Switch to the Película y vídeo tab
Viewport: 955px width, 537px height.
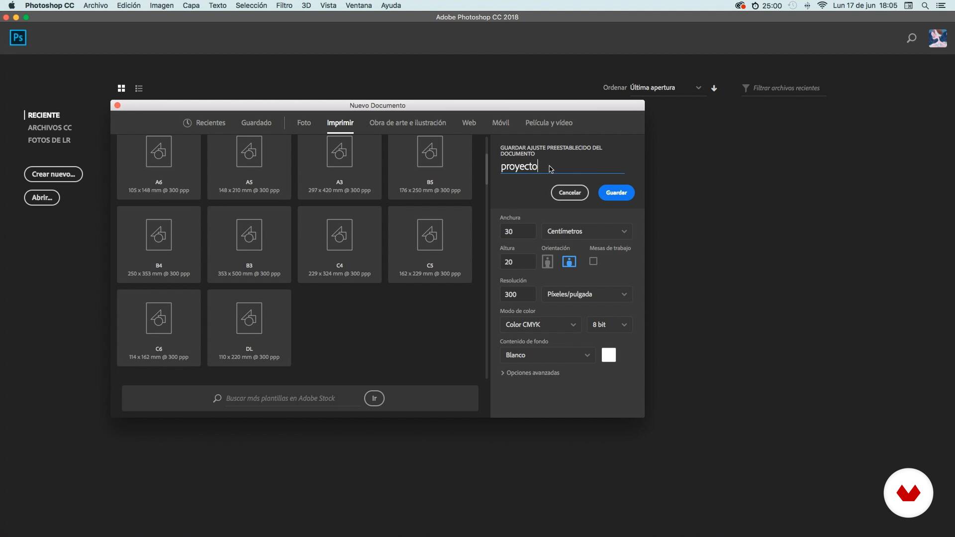click(549, 123)
